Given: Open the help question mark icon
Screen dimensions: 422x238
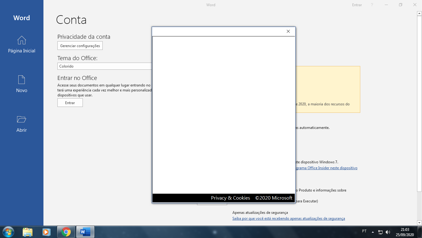Looking at the screenshot, I should tap(372, 5).
